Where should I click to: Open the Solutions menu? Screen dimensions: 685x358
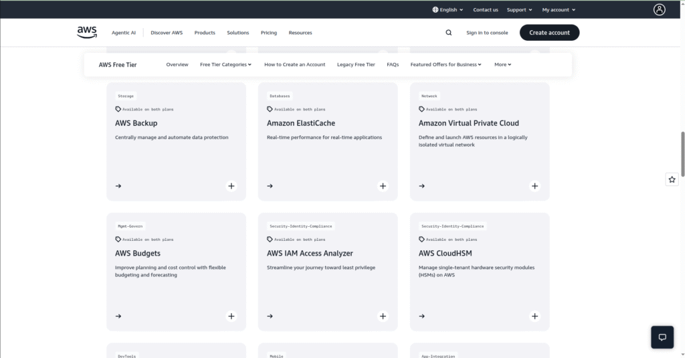(237, 33)
